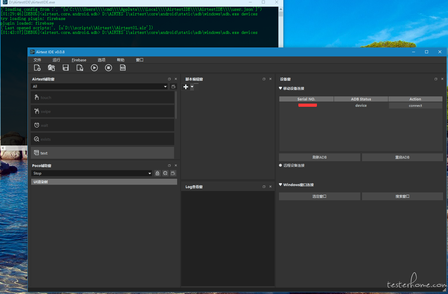Open the Firebase menu
The width and height of the screenshot is (448, 294).
pyautogui.click(x=79, y=60)
